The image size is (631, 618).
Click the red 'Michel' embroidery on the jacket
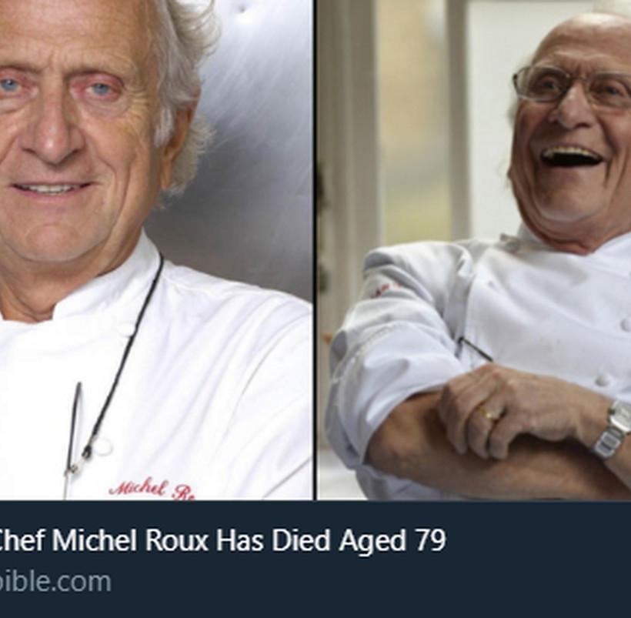pos(138,488)
